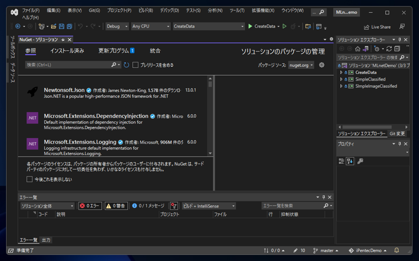Viewport: 419px width, 261px height.
Task: Click the Solution Explorer sync refresh icon
Action: coord(389,49)
